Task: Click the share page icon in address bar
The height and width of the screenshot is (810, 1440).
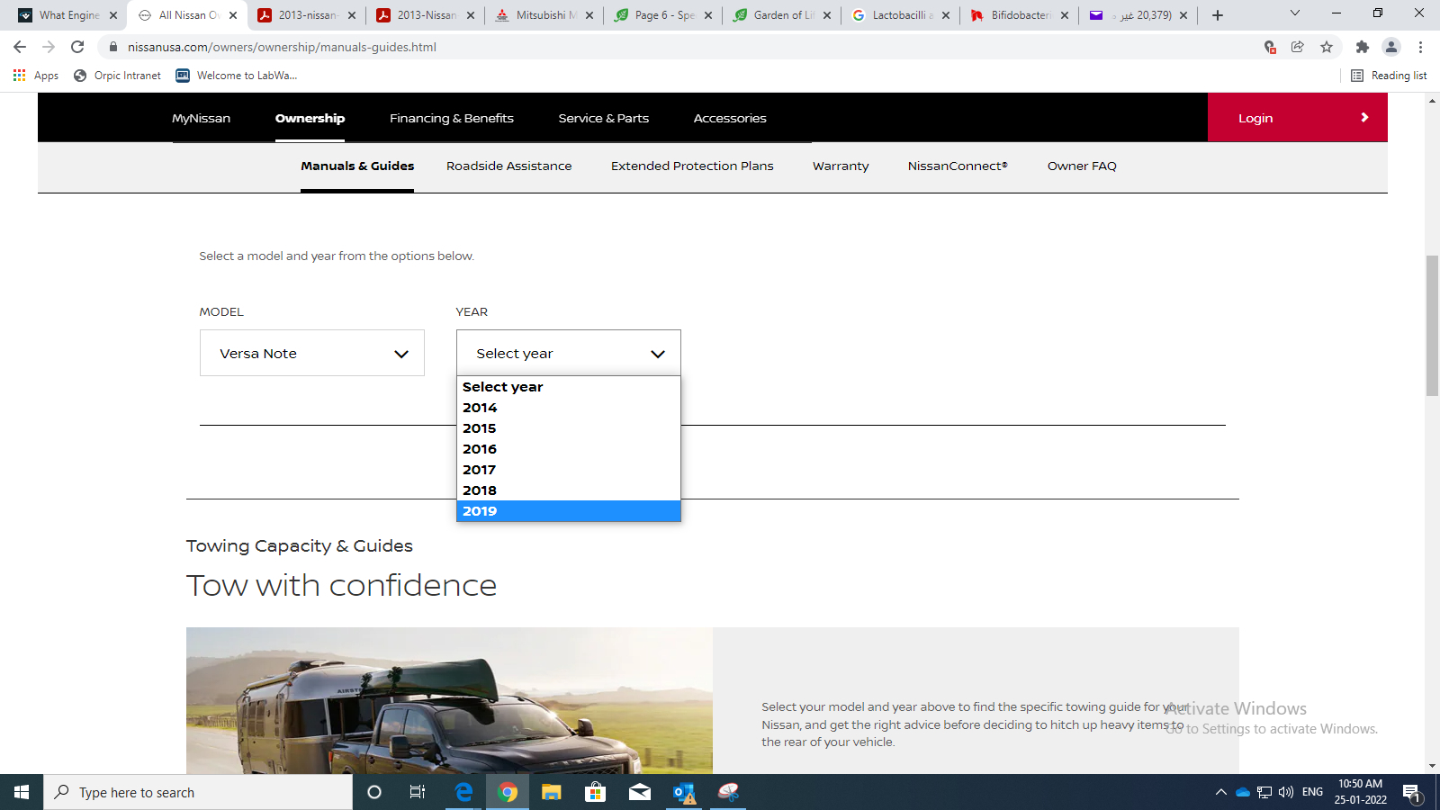Action: pyautogui.click(x=1297, y=47)
